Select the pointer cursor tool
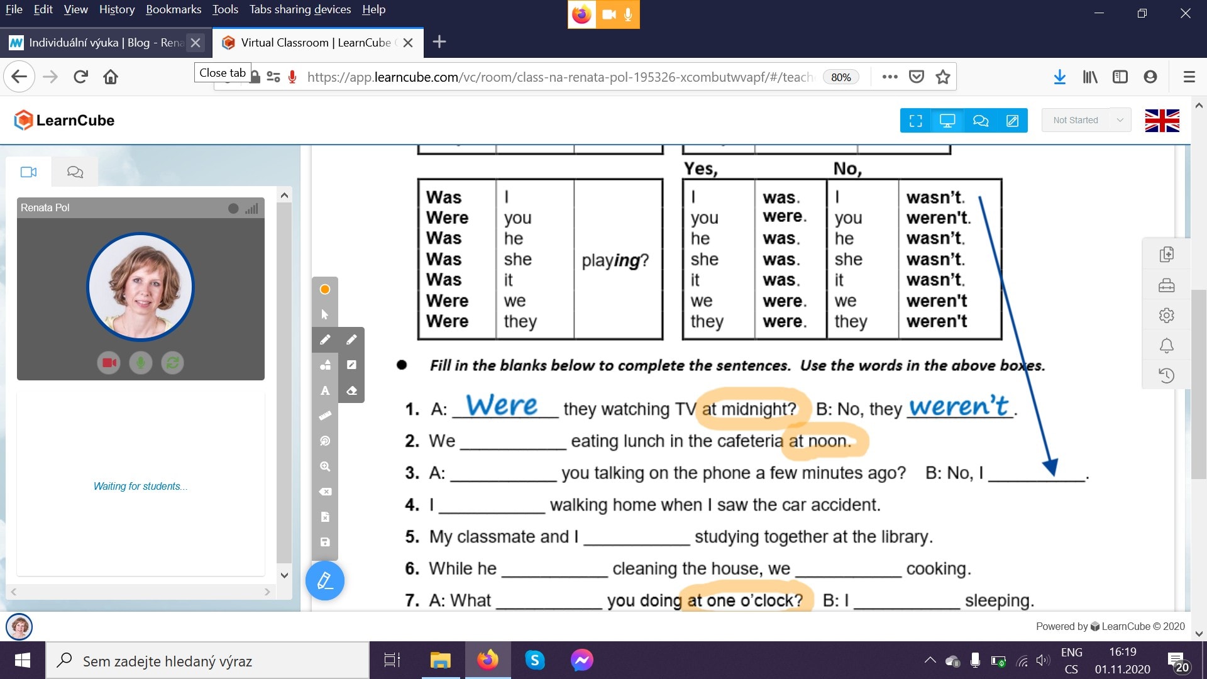Viewport: 1207px width, 679px height. (325, 314)
